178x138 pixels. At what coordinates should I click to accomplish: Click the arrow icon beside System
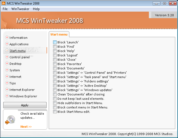click(7, 70)
